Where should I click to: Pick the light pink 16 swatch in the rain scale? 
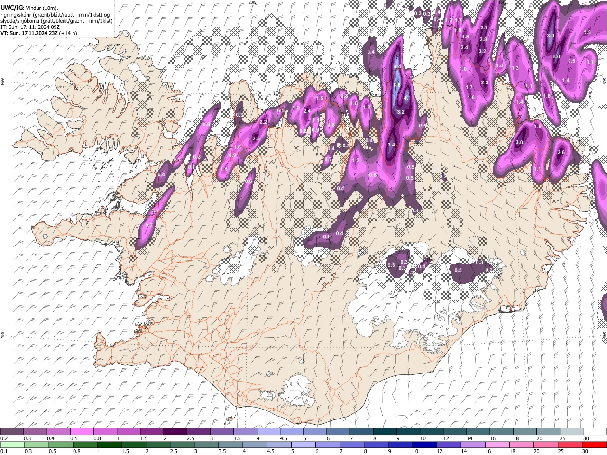[497, 445]
